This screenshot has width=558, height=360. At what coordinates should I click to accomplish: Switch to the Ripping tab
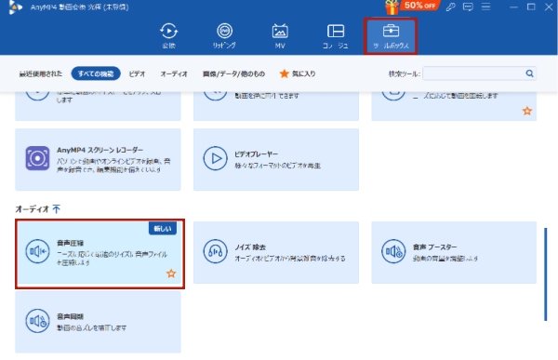click(x=224, y=36)
